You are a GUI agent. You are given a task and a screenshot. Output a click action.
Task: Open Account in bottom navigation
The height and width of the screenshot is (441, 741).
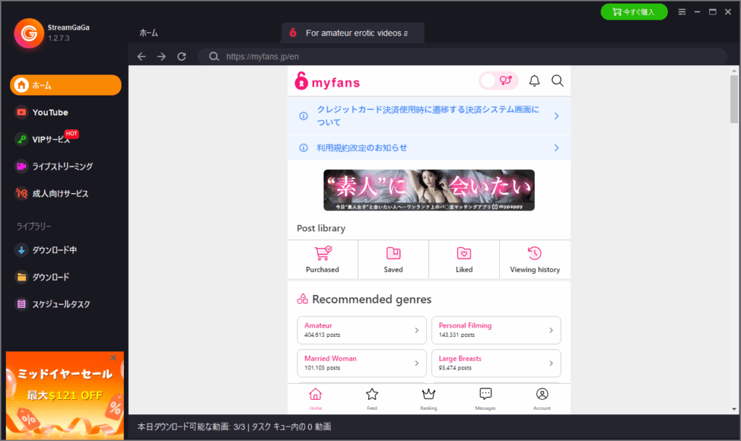[542, 398]
